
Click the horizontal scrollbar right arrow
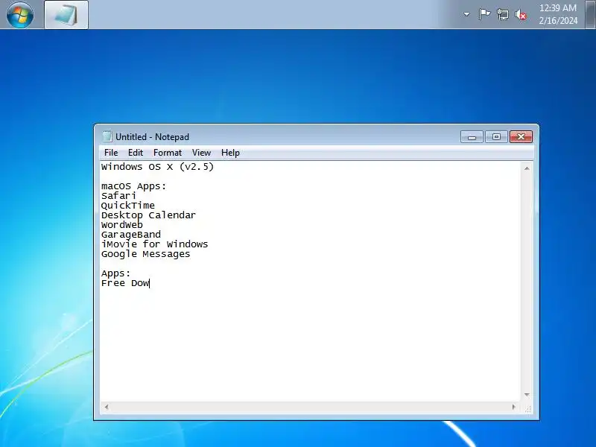coord(514,407)
